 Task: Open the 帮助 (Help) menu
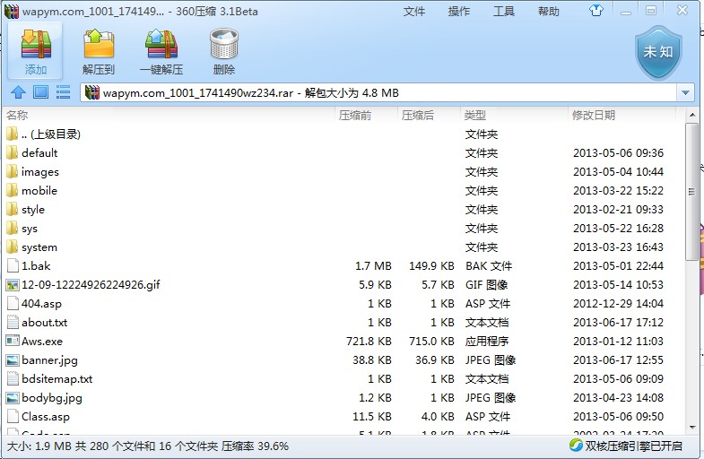[549, 12]
